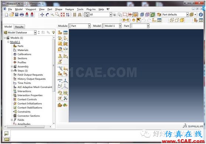Click the model tree scroll down arrow
The width and height of the screenshot is (206, 144).
[x=54, y=123]
